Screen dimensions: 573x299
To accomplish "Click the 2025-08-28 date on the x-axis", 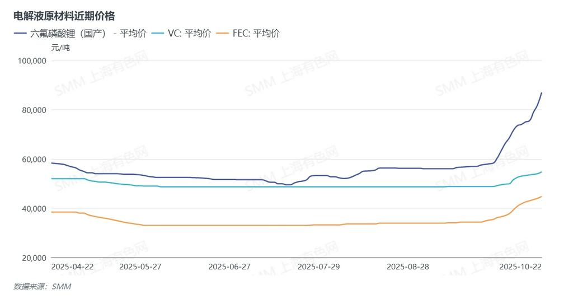I will 408,267.
